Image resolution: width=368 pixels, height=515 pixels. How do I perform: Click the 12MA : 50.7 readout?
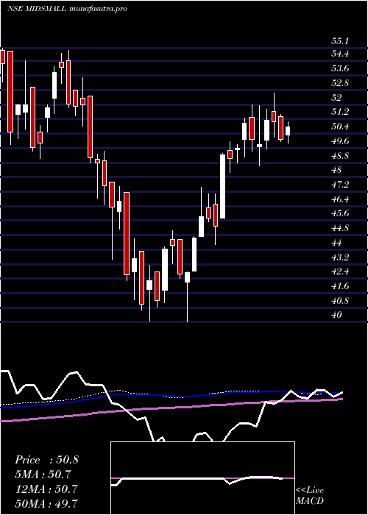(x=46, y=489)
